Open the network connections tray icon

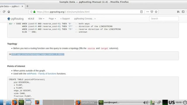coord(159,102)
